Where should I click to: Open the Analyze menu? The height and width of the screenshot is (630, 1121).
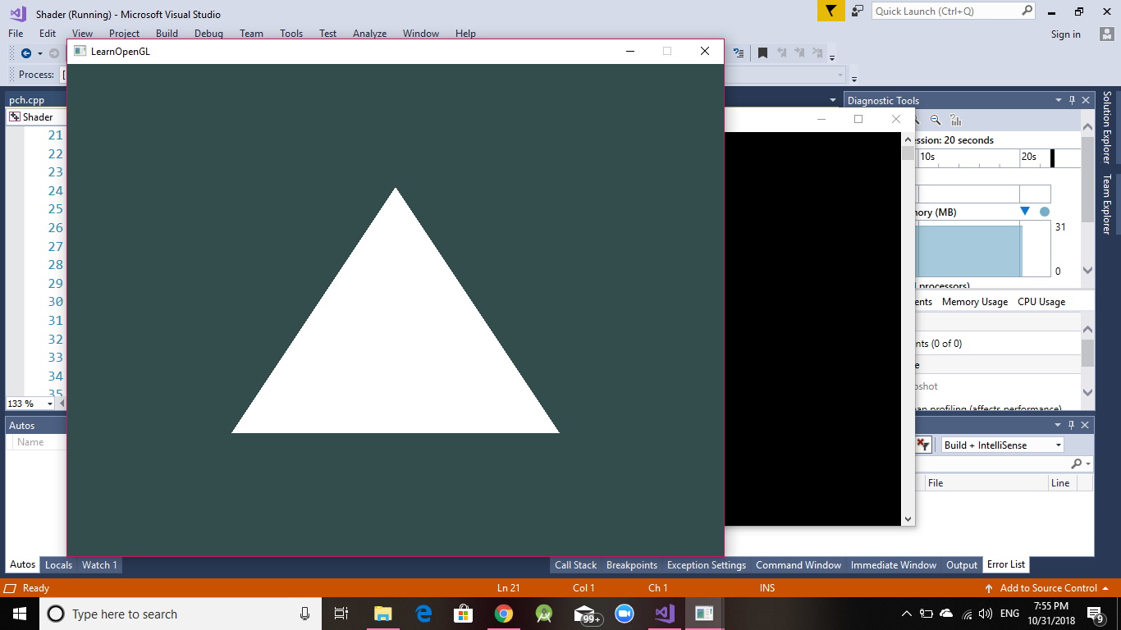[x=369, y=34]
